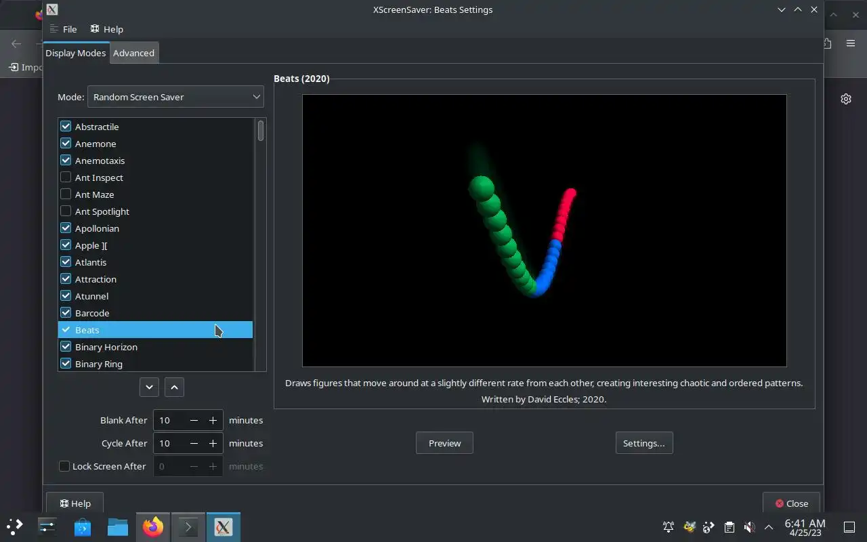Uncheck the Atlantis checkbox
The image size is (867, 542).
click(x=66, y=262)
